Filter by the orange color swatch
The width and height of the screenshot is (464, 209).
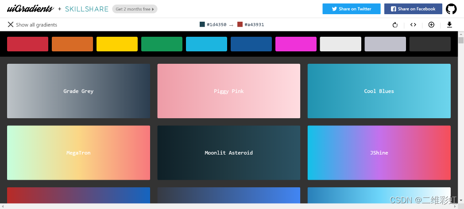coord(72,44)
